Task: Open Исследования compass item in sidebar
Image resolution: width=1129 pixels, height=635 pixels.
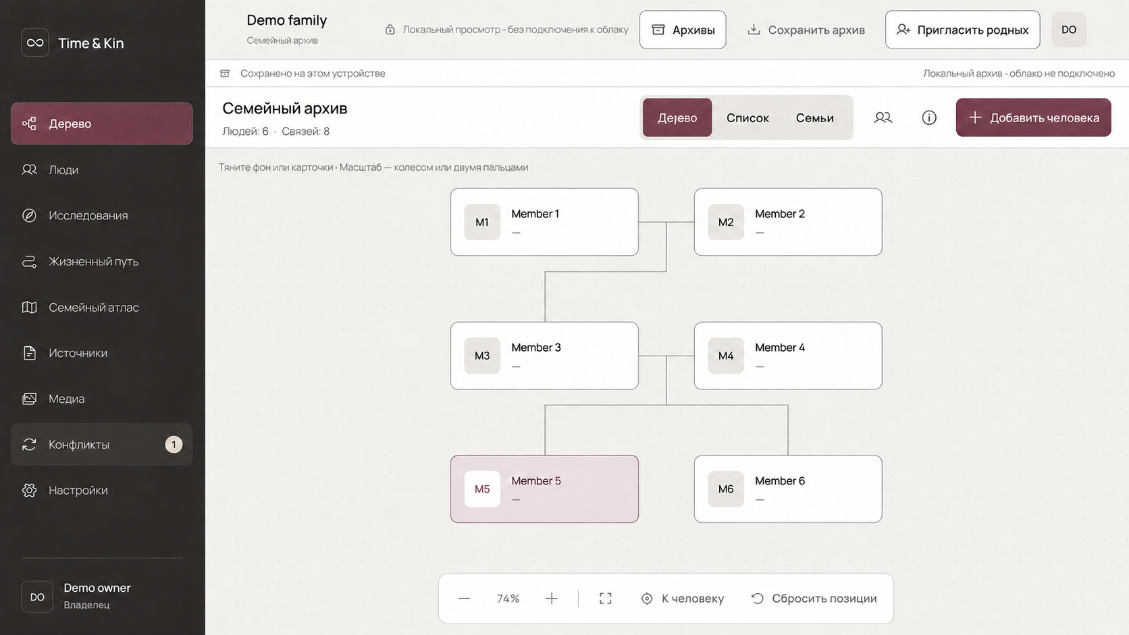Action: pos(102,215)
